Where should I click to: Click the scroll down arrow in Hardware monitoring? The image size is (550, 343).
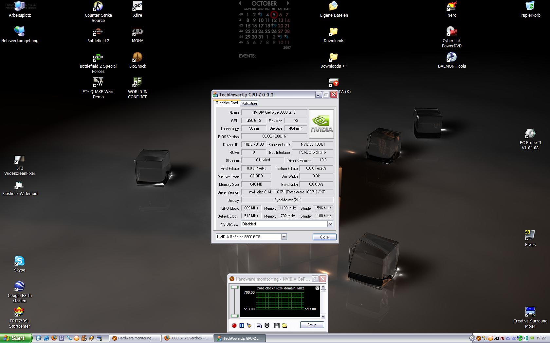323,316
